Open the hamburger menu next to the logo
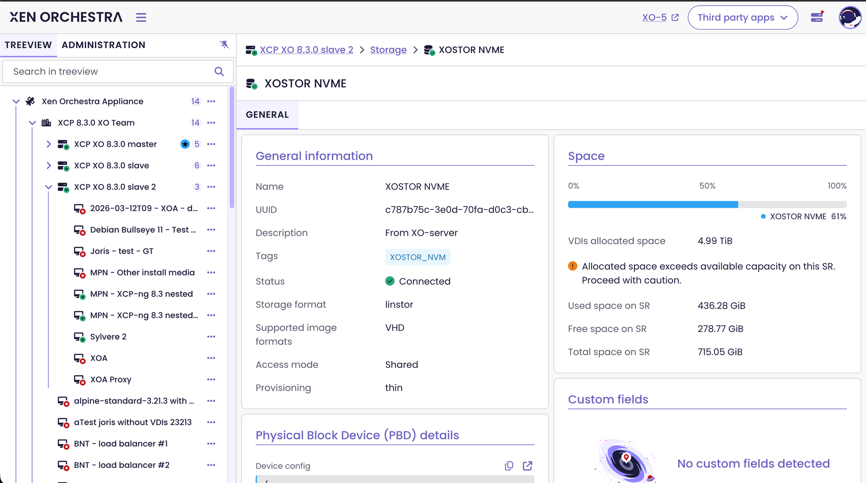Image resolution: width=866 pixels, height=483 pixels. point(141,17)
